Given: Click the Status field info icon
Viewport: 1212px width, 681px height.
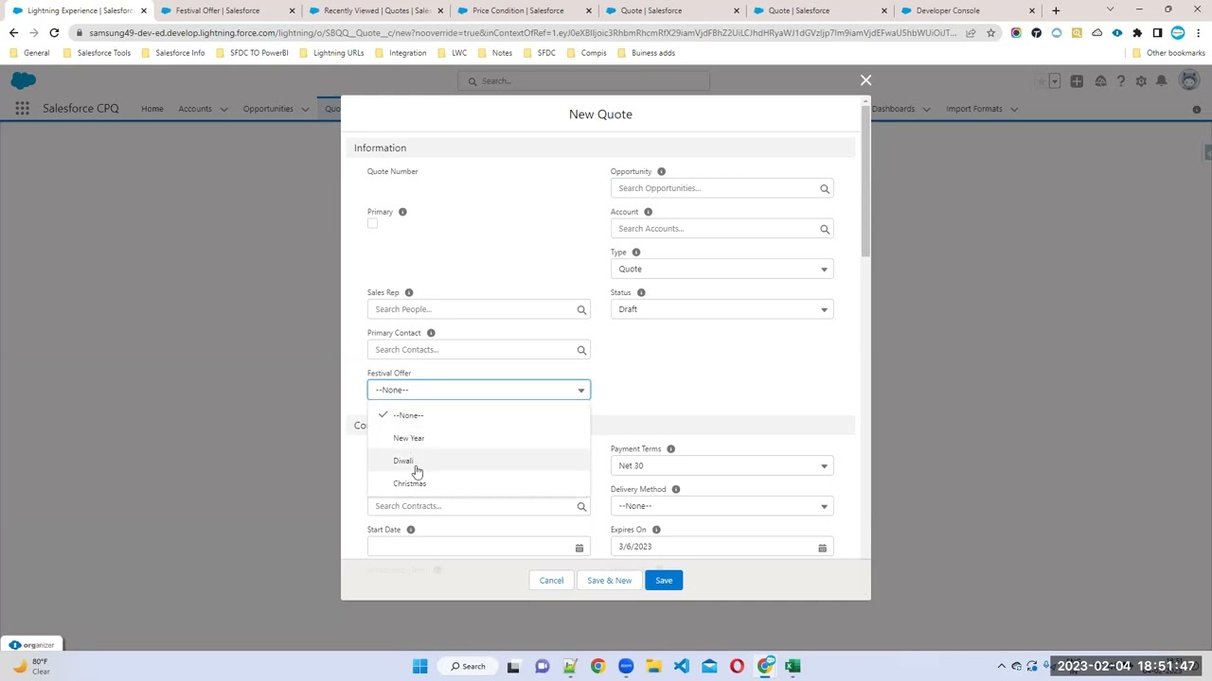Looking at the screenshot, I should tap(641, 292).
